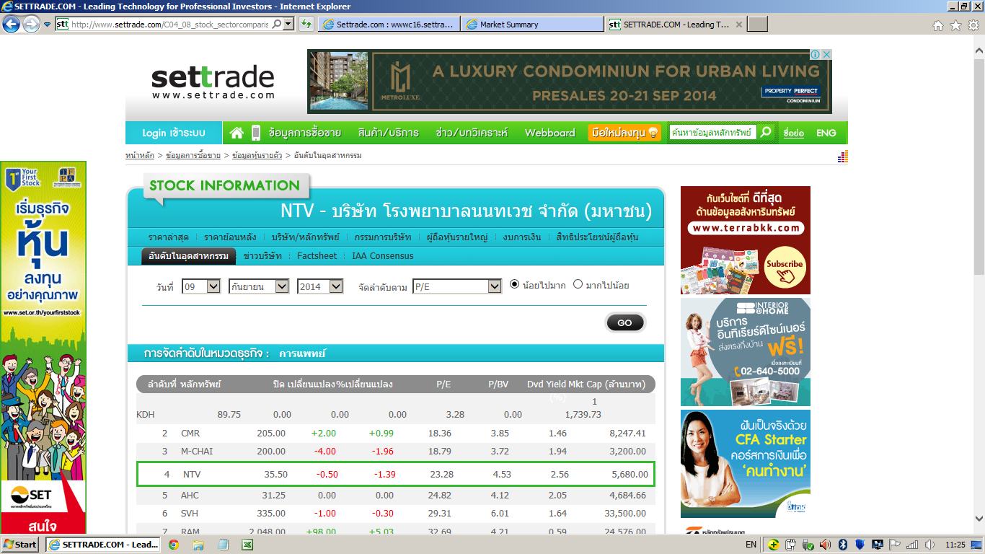Click the colored bars icon right of breadcrumb
This screenshot has height=554, width=985.
[843, 157]
